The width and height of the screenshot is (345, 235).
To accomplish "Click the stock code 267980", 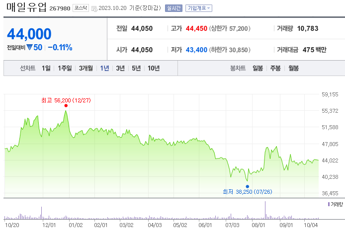I will [60, 8].
